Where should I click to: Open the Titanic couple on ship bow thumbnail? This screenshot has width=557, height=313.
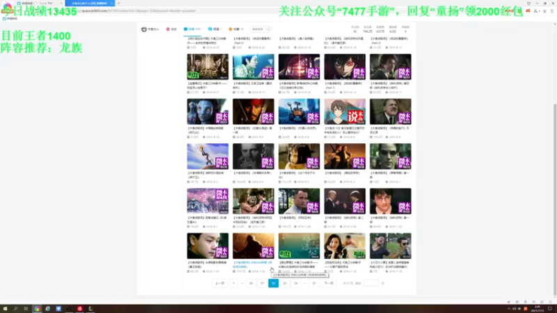point(345,156)
